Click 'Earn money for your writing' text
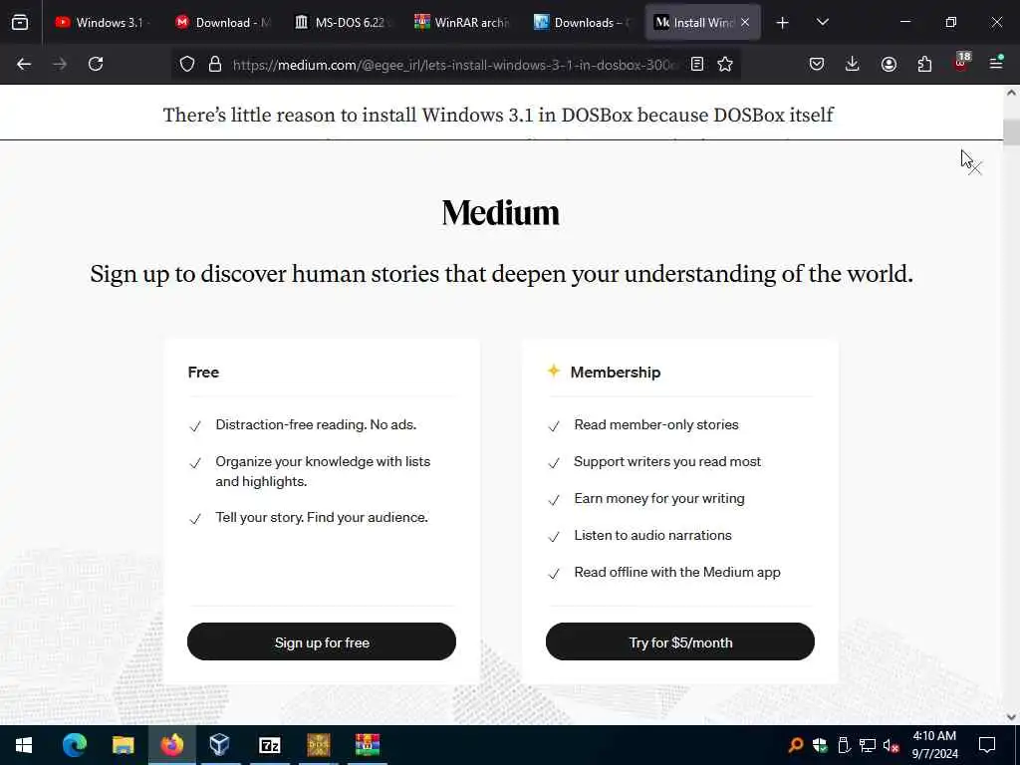 point(659,498)
